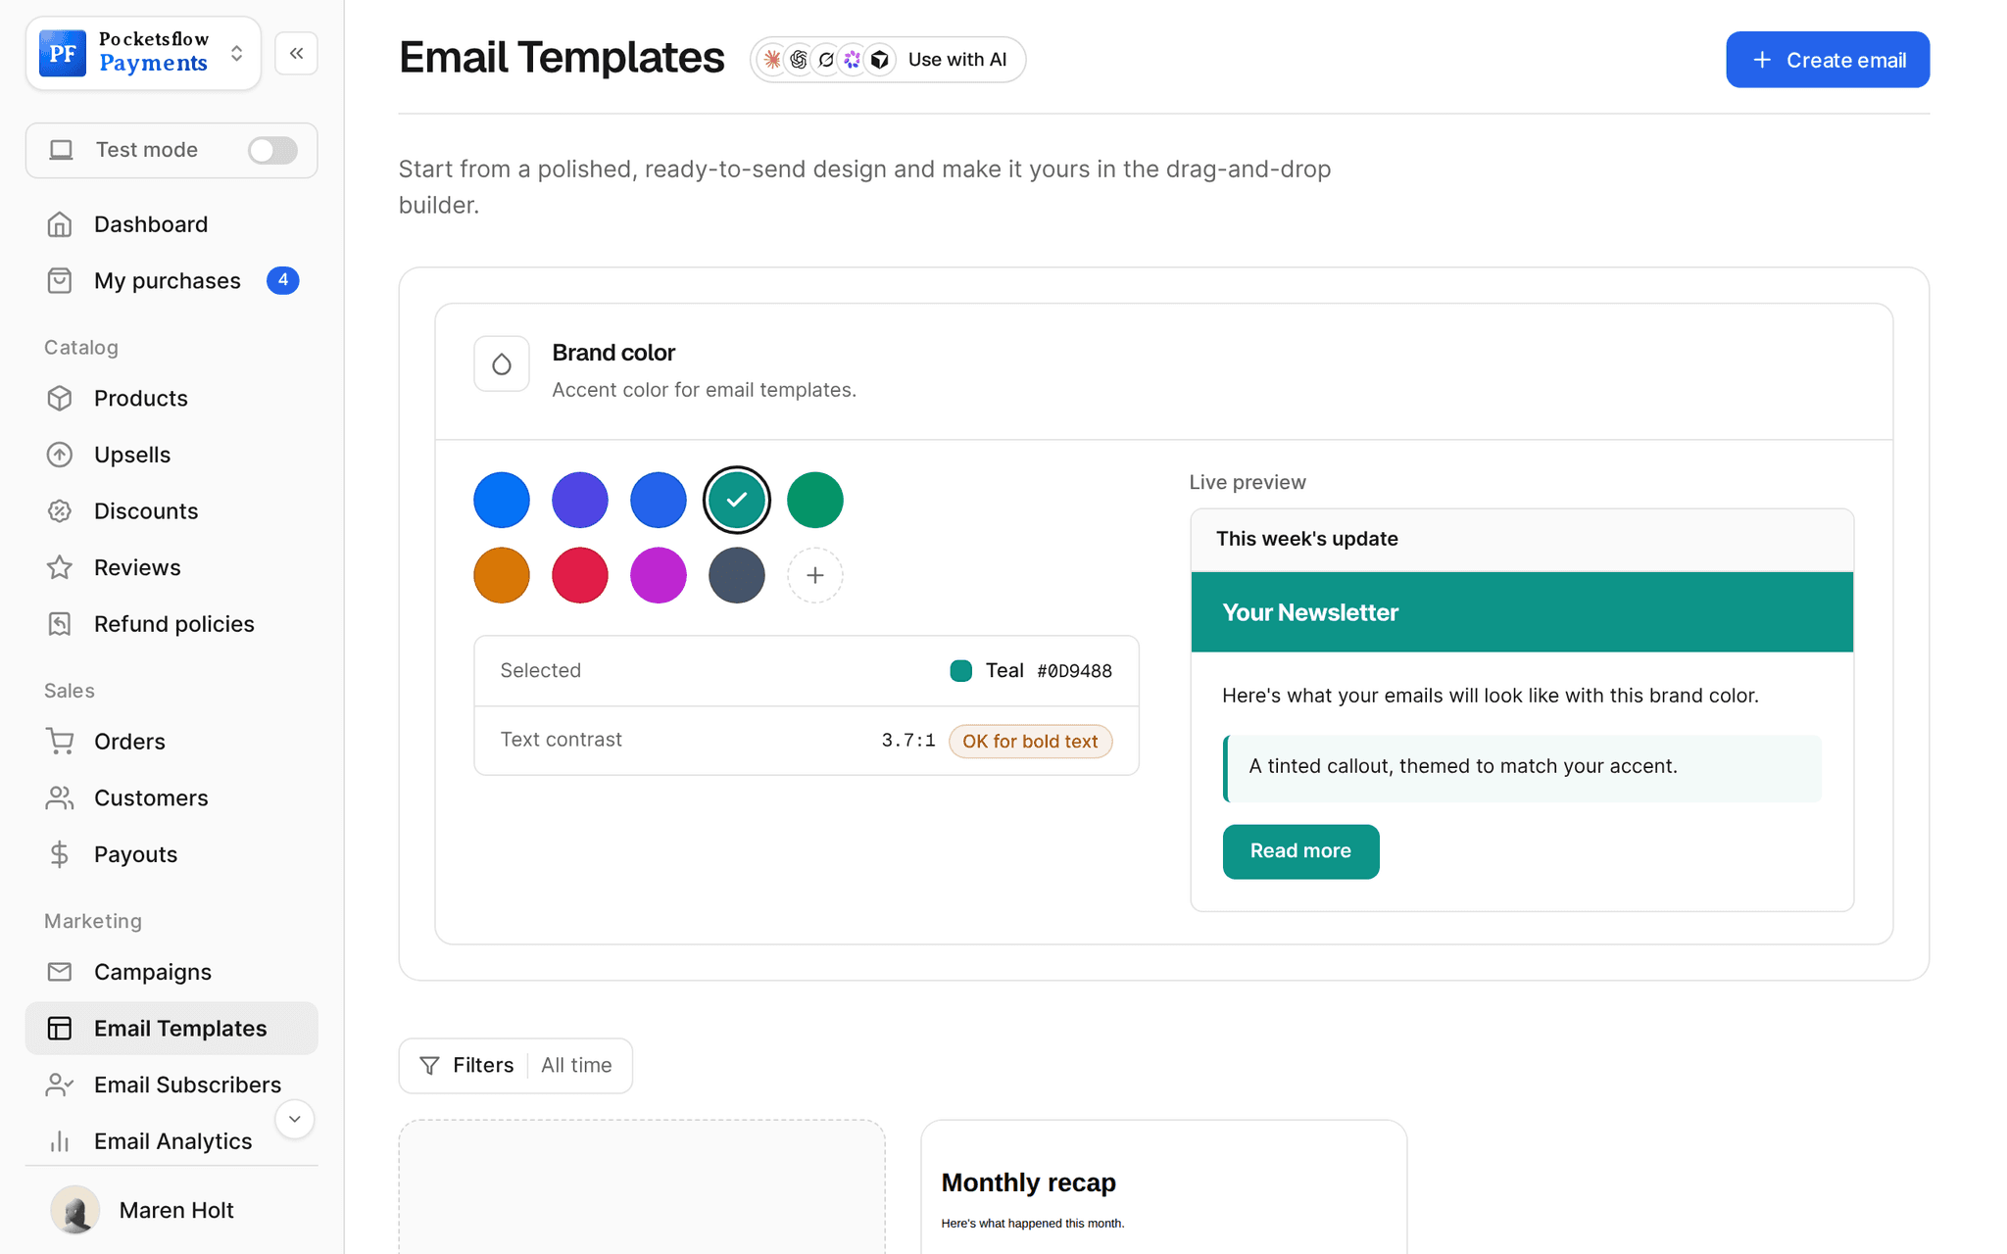Click the Email Templates layout icon
Viewport: 2007px width, 1254px height.
pos(60,1028)
